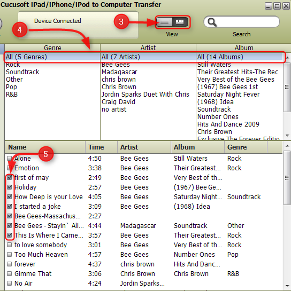
Task: Uncheck the first of may song
Action: tap(9, 177)
